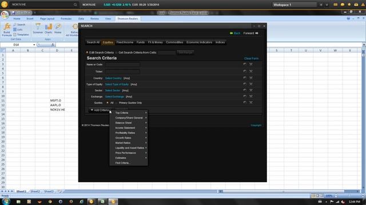
Task: Click the Select Sector link
Action: click(113, 91)
